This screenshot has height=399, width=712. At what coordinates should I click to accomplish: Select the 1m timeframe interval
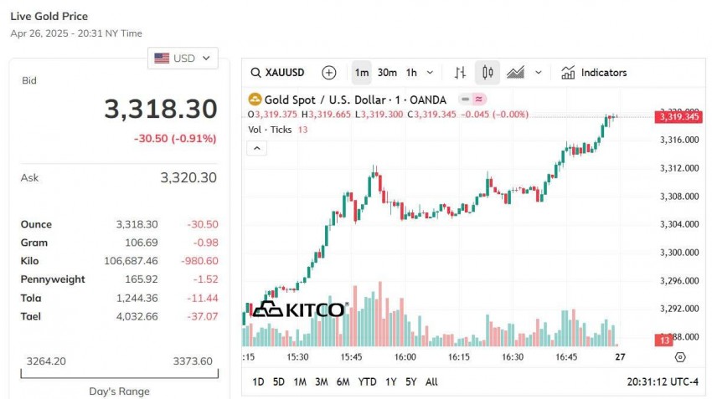pos(362,73)
